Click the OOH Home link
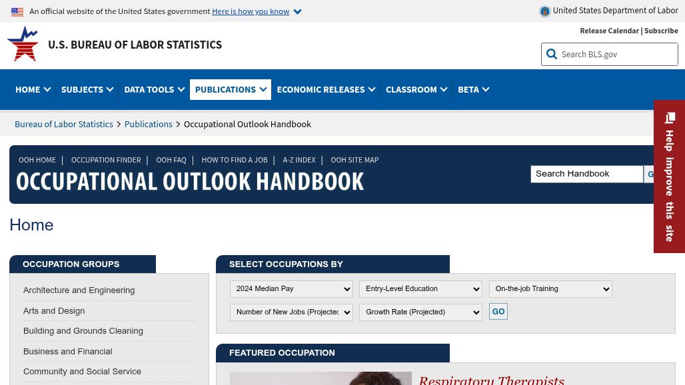Viewport: 685px width, 385px height. coord(37,160)
